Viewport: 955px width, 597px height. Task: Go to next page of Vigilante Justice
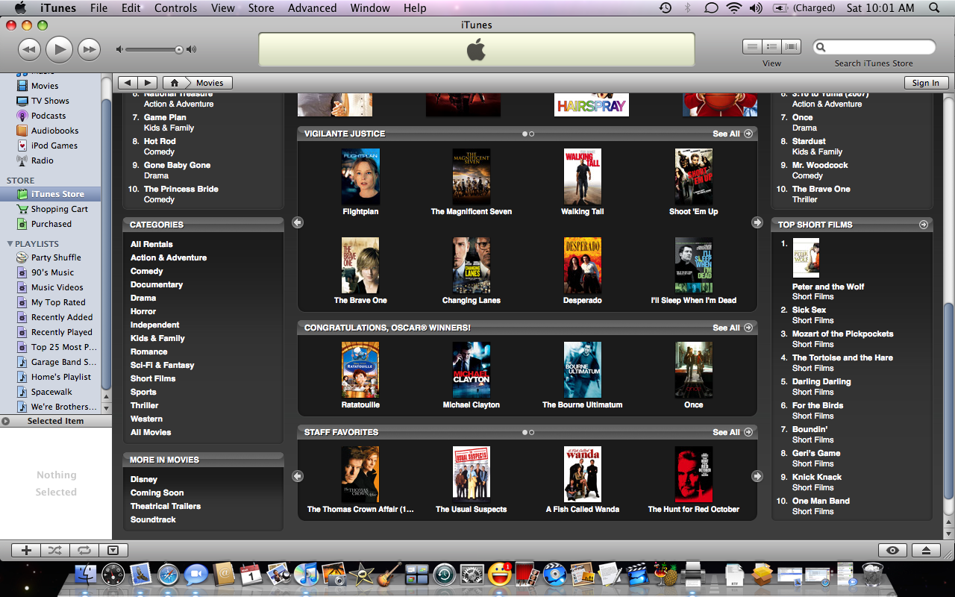click(757, 222)
